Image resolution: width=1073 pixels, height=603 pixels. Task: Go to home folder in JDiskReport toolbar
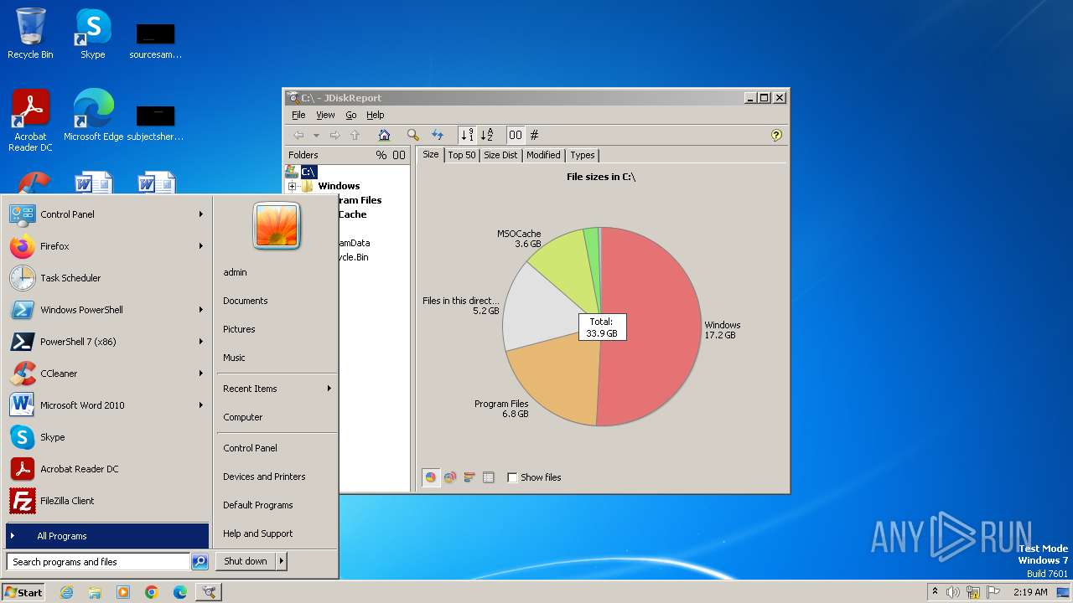(384, 135)
